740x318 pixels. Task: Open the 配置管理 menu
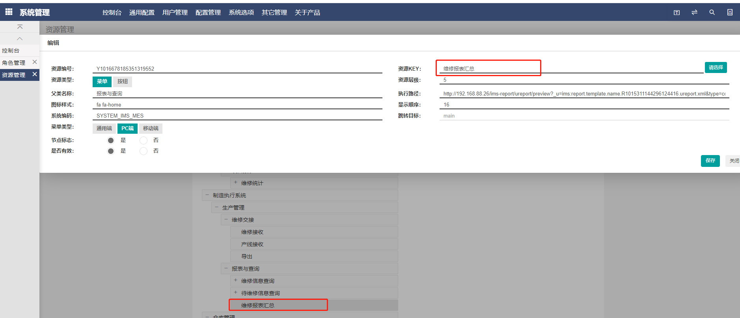click(x=208, y=12)
